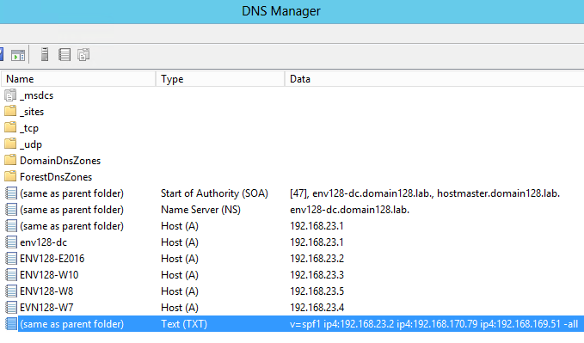The height and width of the screenshot is (343, 584).
Task: Click the Name Server record icon
Action: coord(11,210)
